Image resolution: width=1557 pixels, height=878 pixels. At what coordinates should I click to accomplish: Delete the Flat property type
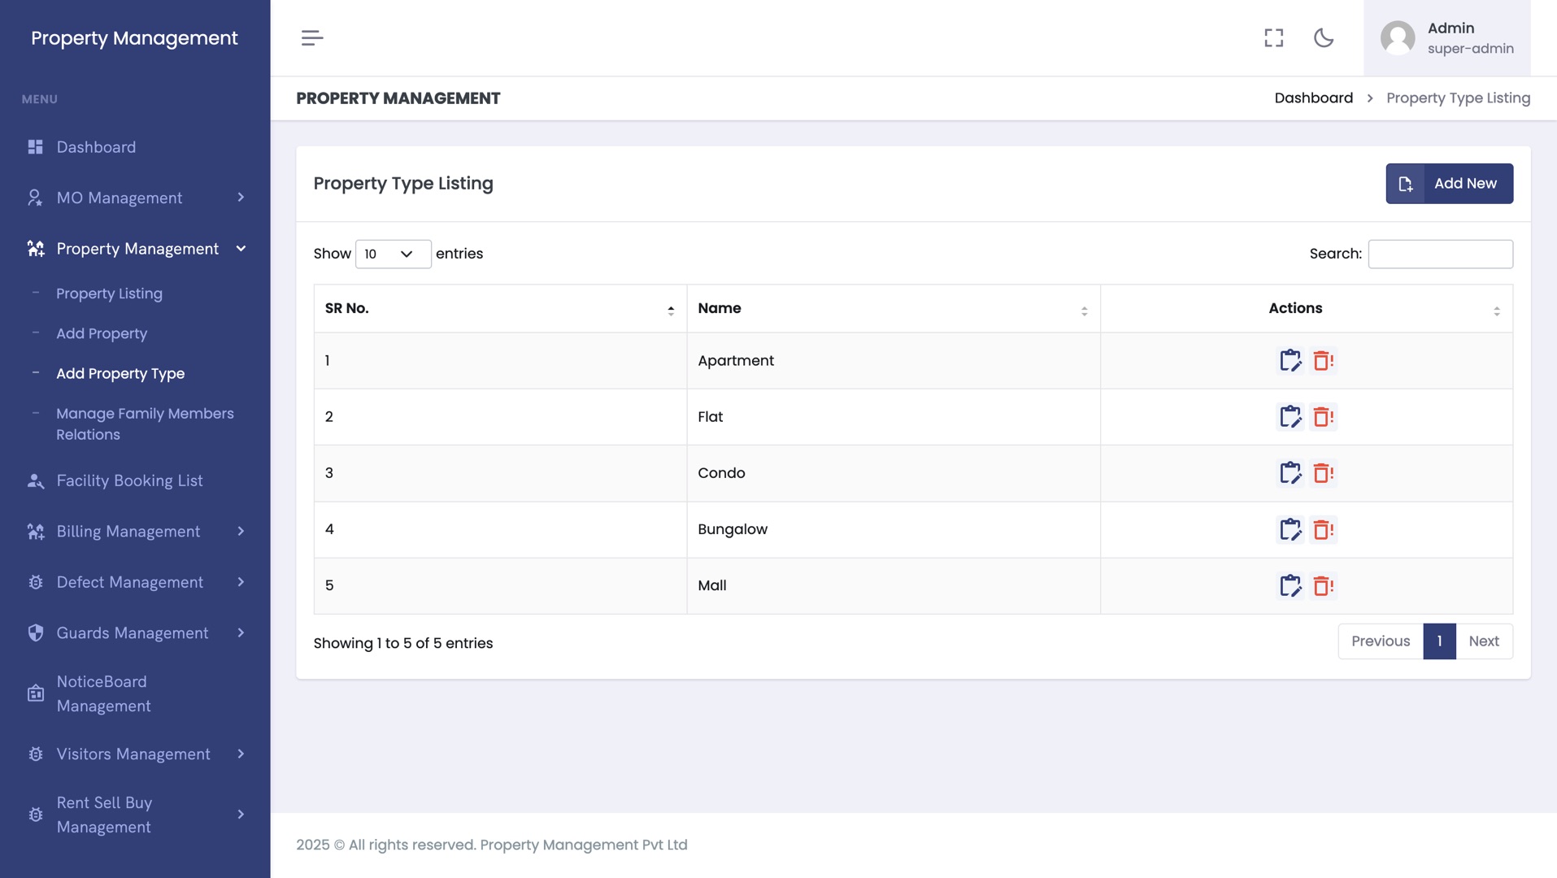(1323, 417)
